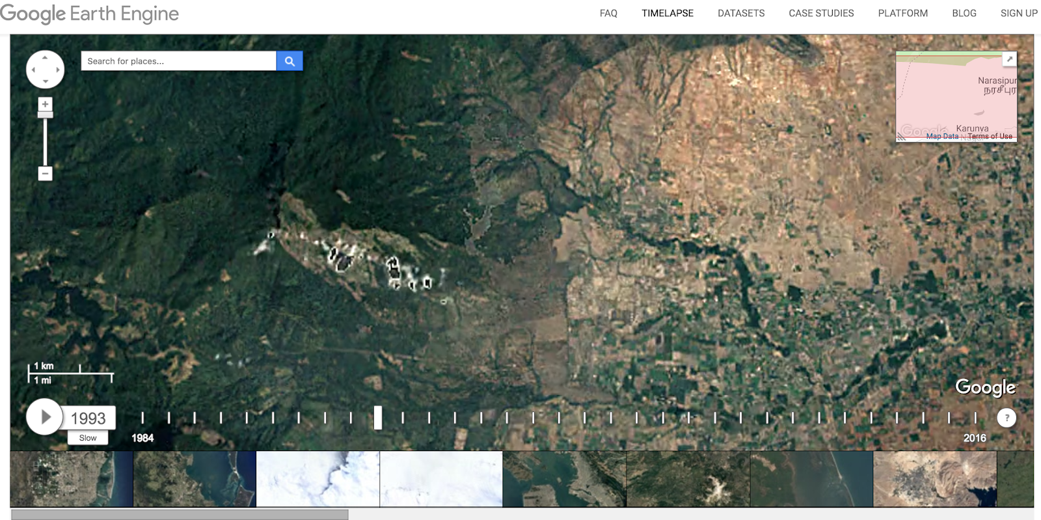Click the blue search magnifier button

[290, 61]
